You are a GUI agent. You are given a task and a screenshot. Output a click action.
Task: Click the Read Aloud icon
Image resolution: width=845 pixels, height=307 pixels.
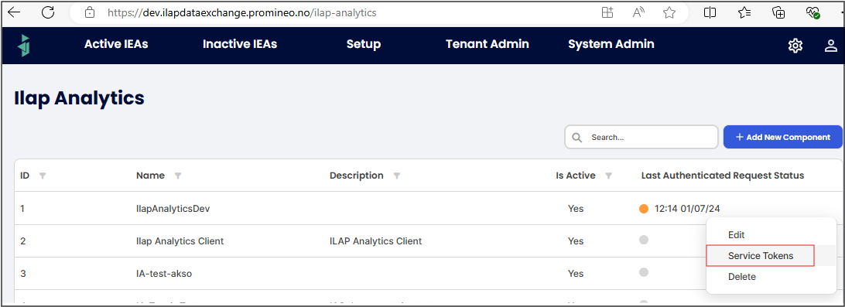(638, 13)
